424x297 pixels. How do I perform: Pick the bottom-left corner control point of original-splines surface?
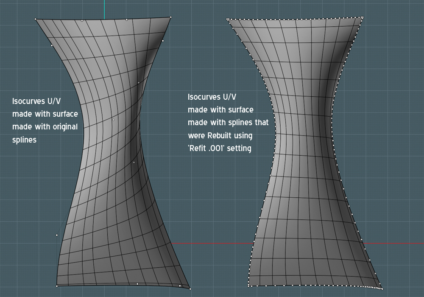pyautogui.click(x=57, y=286)
